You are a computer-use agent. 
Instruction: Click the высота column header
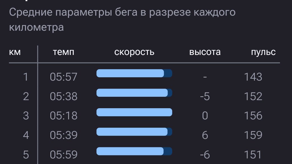205,52
